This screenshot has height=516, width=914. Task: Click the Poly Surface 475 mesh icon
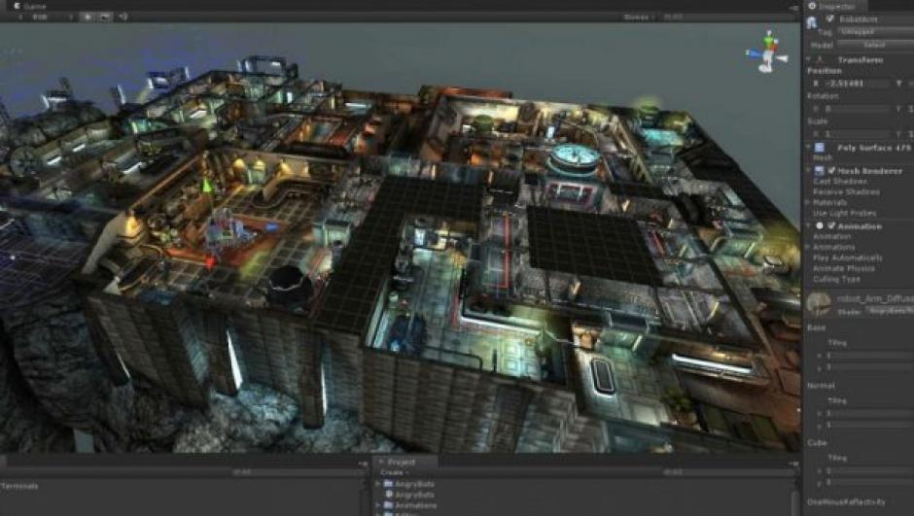[820, 148]
